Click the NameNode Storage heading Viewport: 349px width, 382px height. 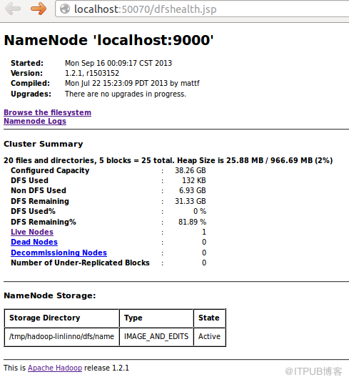(x=50, y=295)
